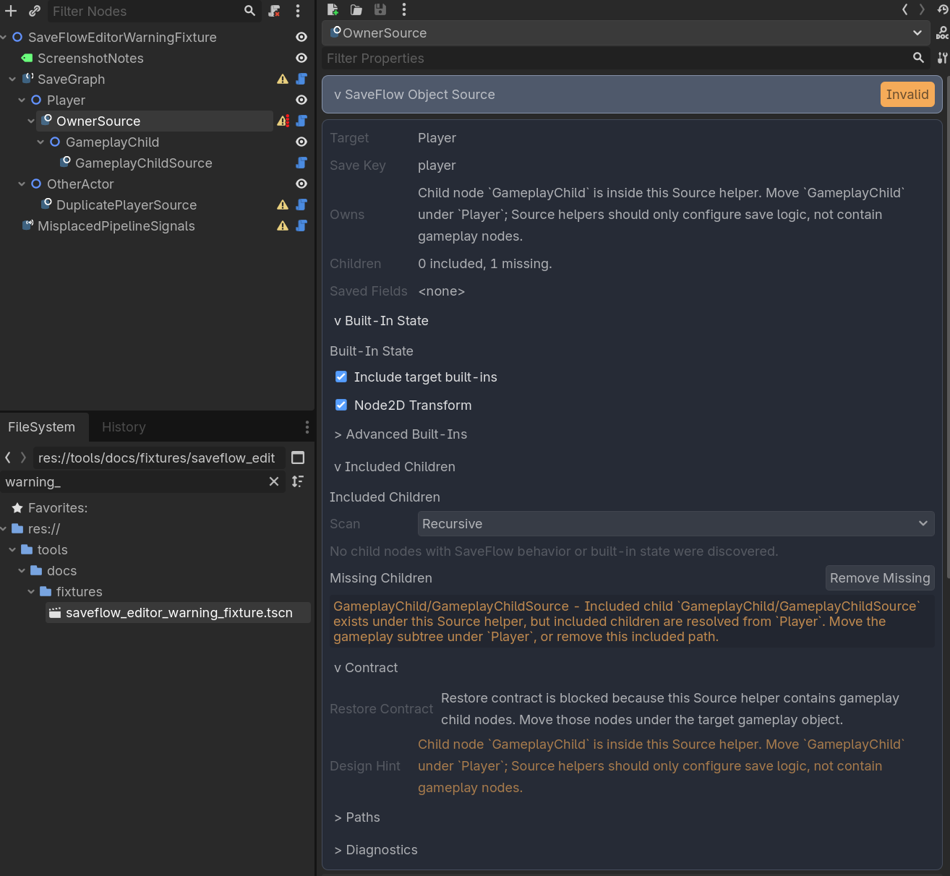The height and width of the screenshot is (876, 950).
Task: Collapse the SaveGraph tree node
Action: [x=12, y=79]
